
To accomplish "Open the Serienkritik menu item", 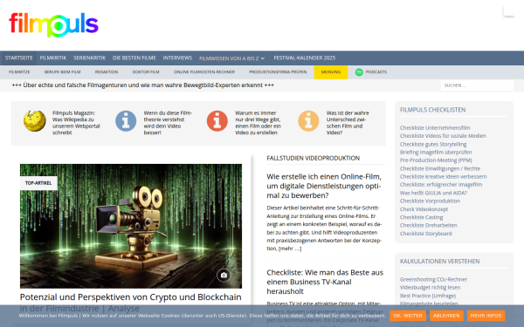I will [90, 58].
